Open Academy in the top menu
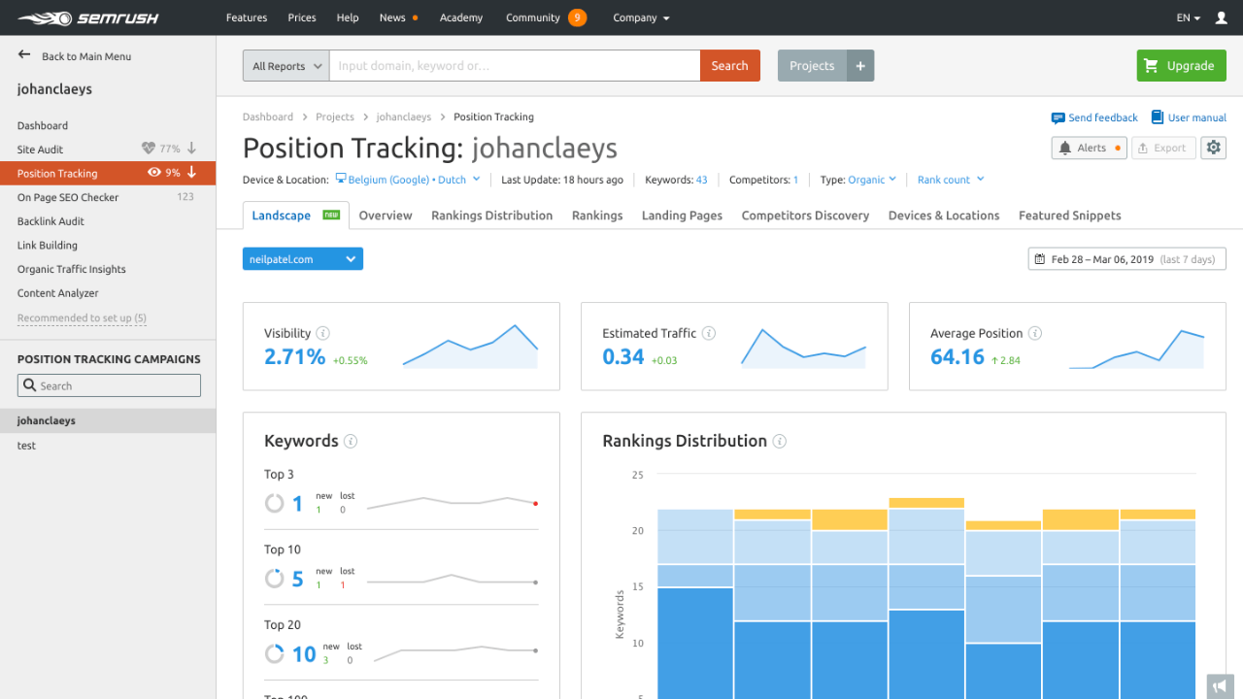The image size is (1243, 699). coord(461,17)
